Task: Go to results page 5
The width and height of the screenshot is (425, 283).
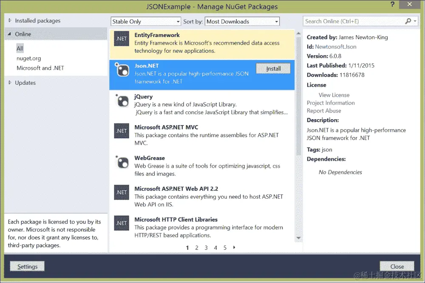Action: coord(225,248)
